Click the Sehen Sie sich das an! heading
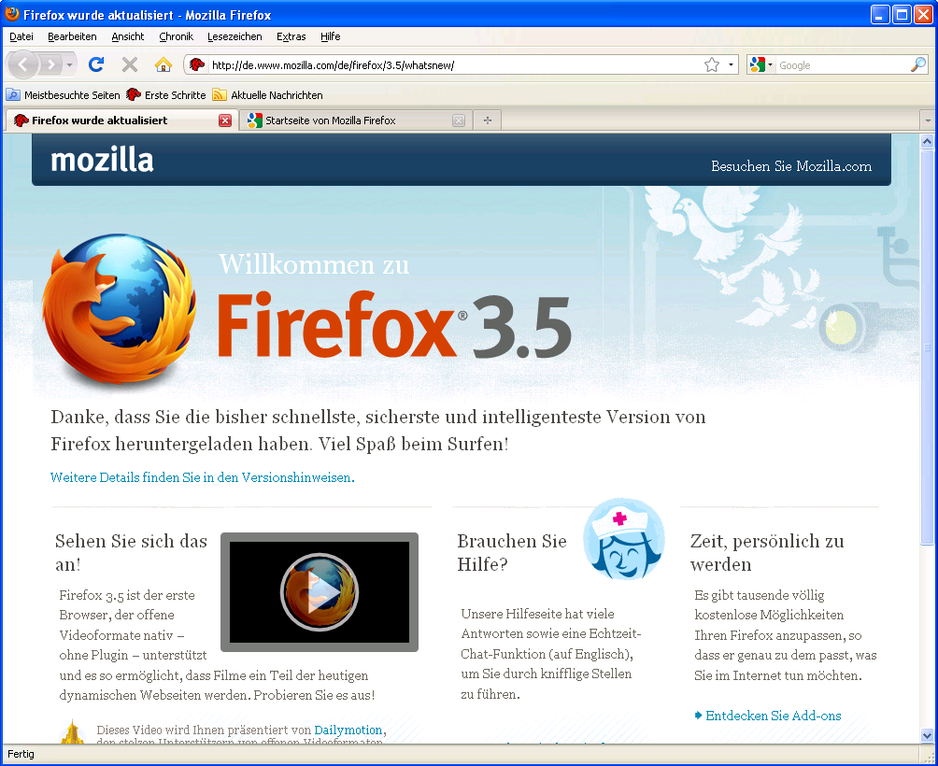This screenshot has height=766, width=938. pos(131,552)
